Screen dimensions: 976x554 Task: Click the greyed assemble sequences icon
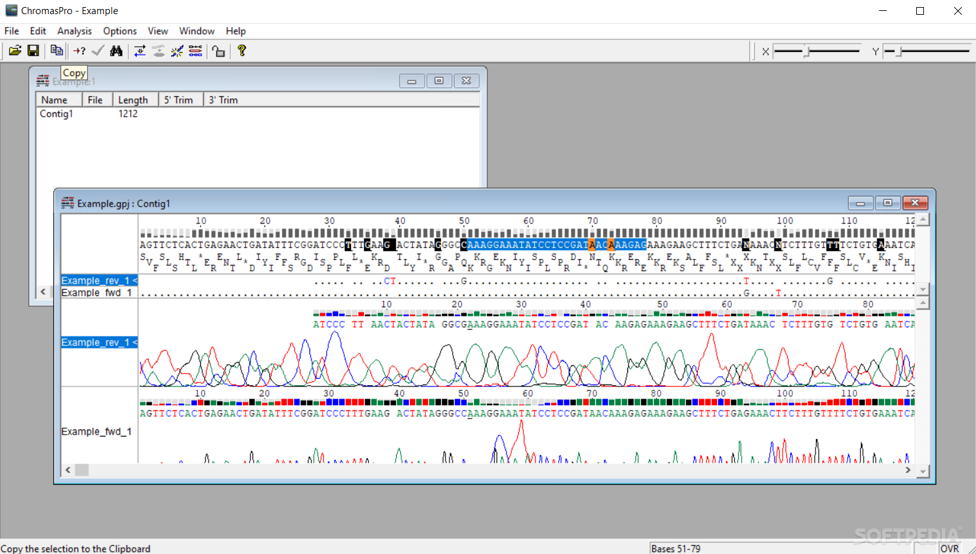(x=159, y=51)
